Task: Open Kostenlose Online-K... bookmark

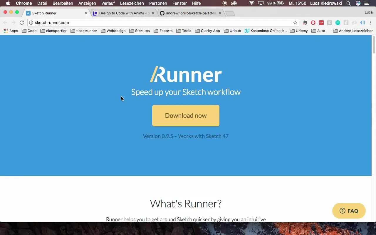Action: 266,31
